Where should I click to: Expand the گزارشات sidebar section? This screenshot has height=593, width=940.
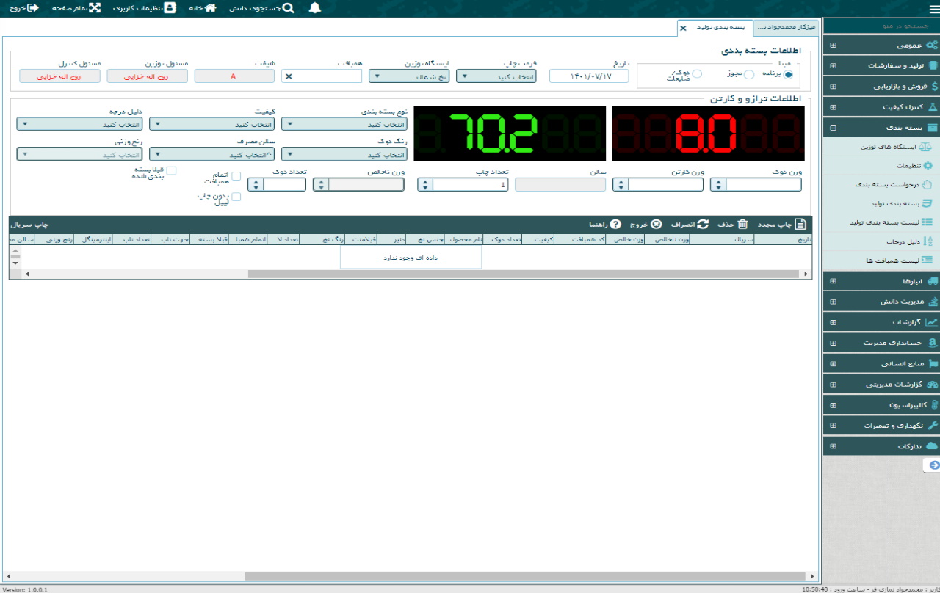point(833,322)
